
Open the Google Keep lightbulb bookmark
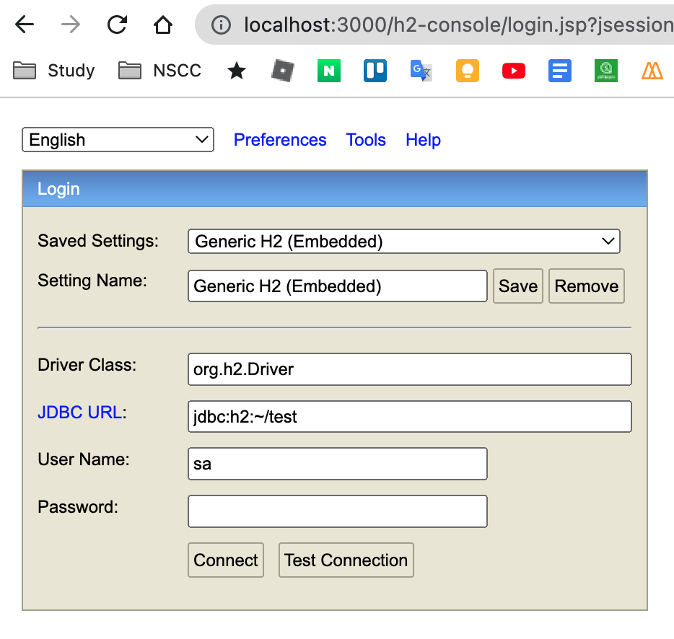468,71
